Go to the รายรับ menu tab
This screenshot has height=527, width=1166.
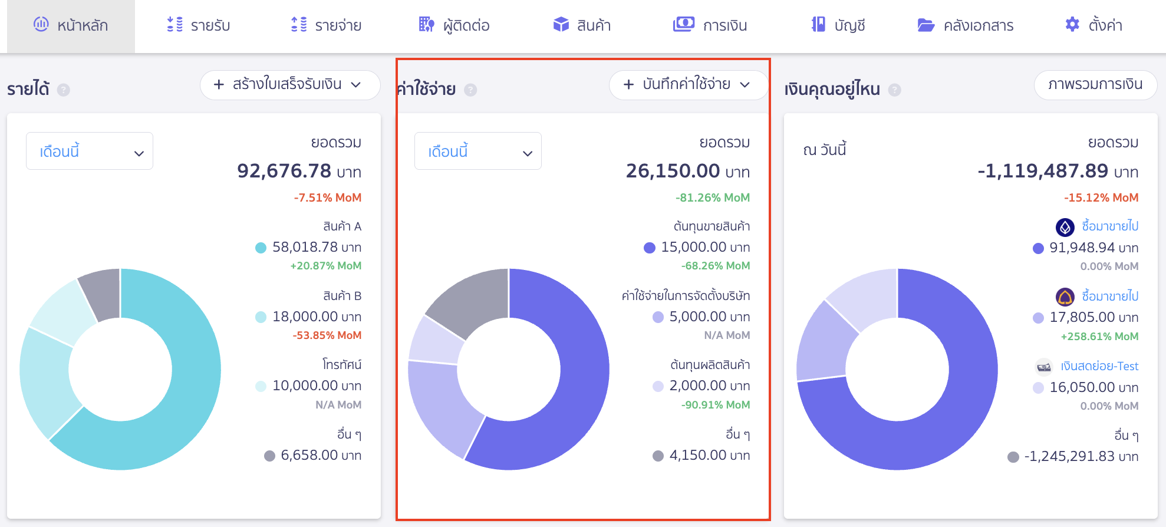tap(199, 25)
